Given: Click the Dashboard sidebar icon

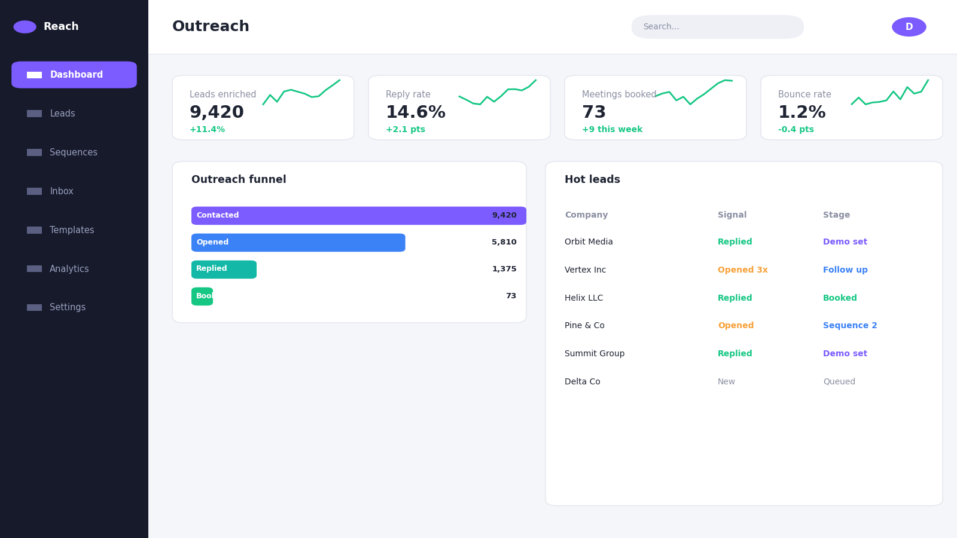Looking at the screenshot, I should pos(34,75).
